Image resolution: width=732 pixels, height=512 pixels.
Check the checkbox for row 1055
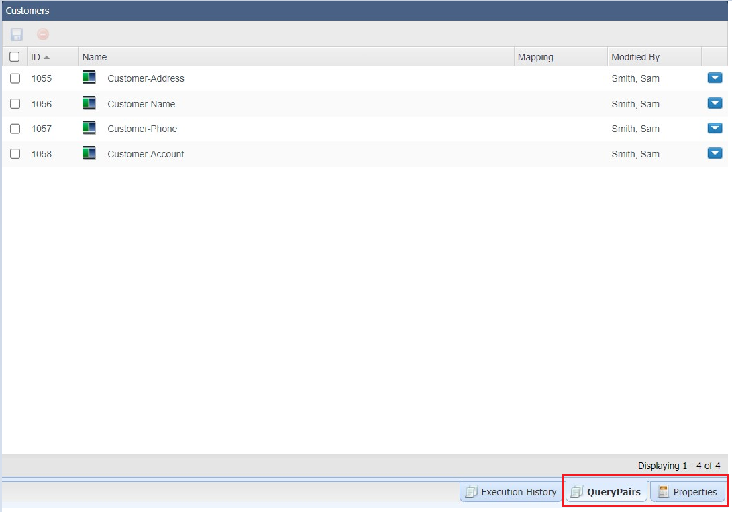(x=15, y=78)
